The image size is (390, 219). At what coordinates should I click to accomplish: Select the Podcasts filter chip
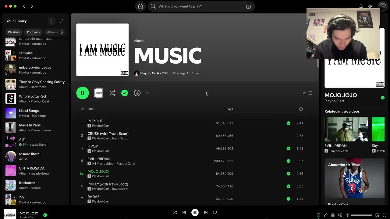(x=33, y=32)
